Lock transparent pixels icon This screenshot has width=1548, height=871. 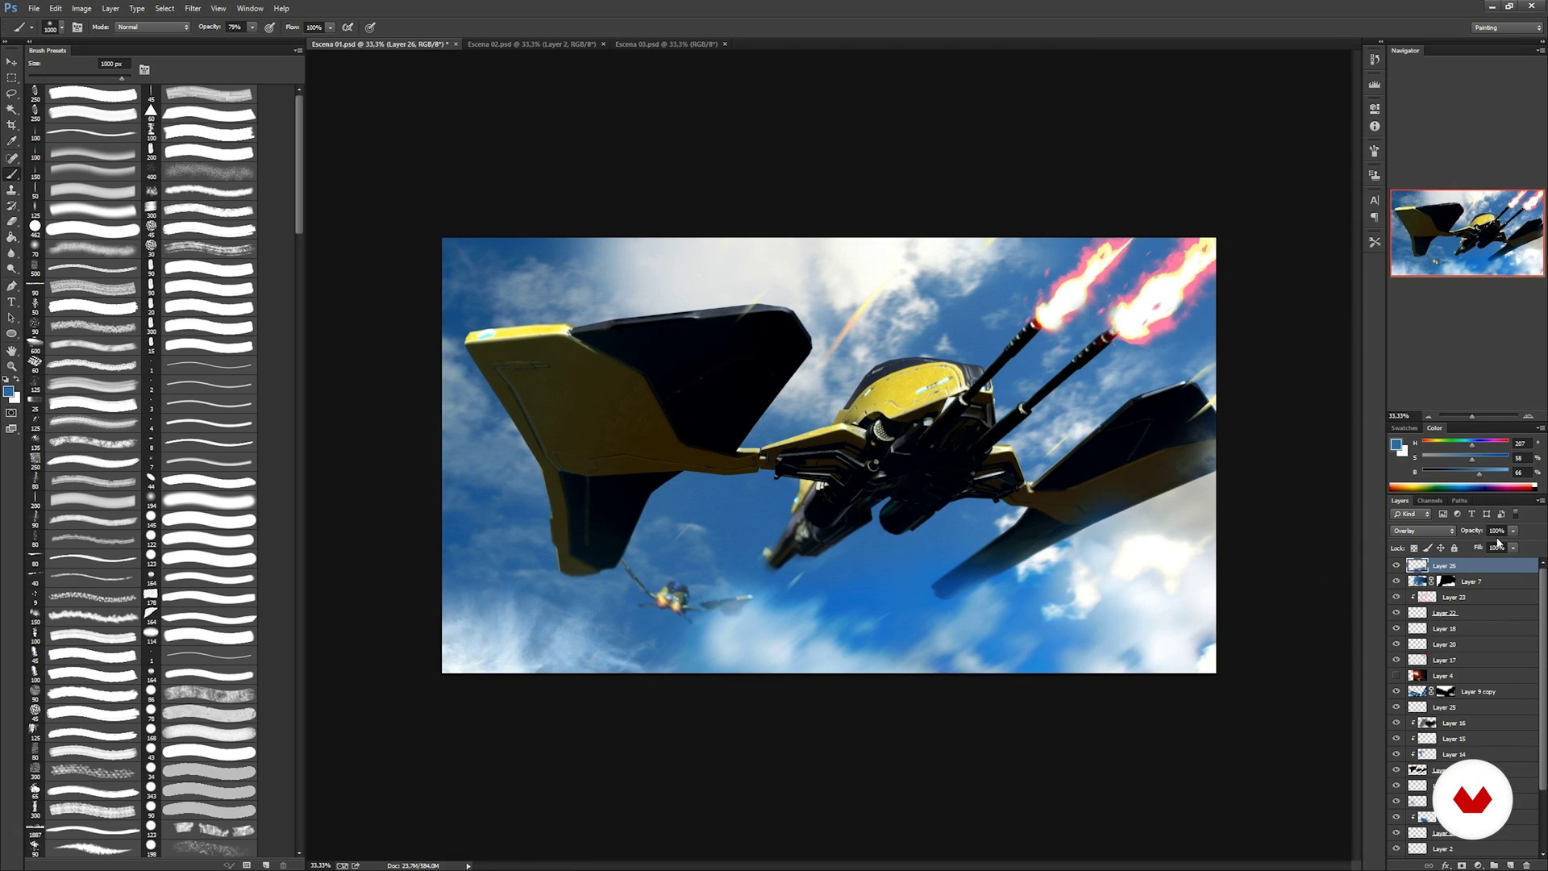coord(1414,548)
